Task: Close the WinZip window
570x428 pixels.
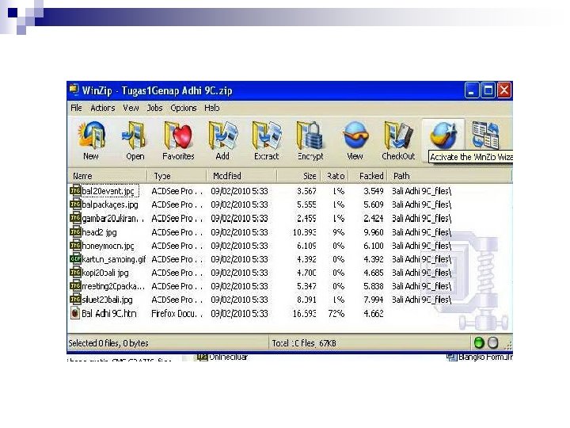Action: coord(504,90)
